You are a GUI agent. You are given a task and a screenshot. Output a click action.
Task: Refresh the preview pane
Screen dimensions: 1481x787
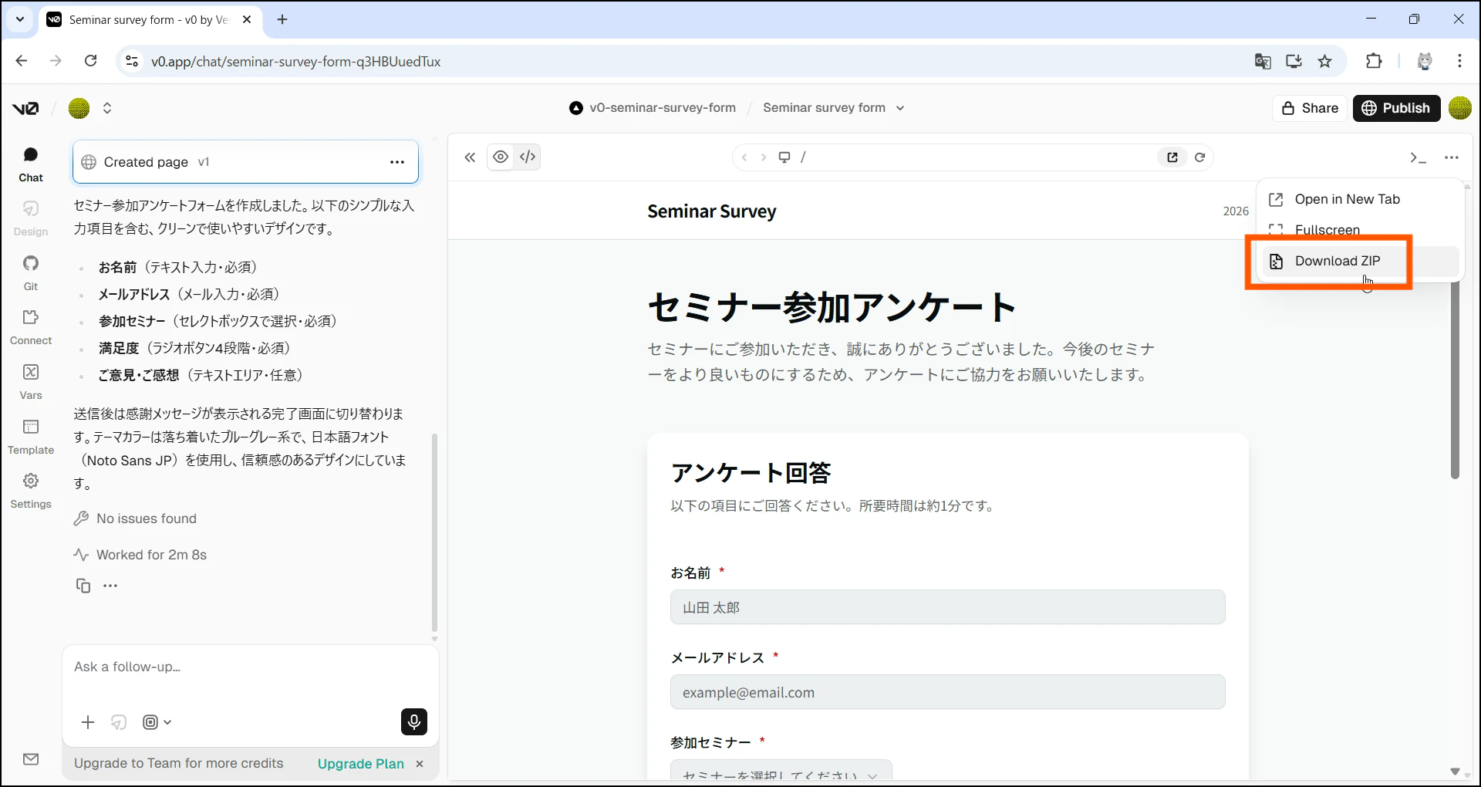click(1199, 157)
